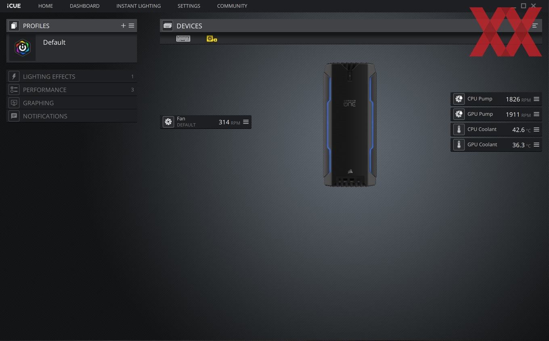Click the DEVICES heading
Image resolution: width=549 pixels, height=341 pixels.
189,26
